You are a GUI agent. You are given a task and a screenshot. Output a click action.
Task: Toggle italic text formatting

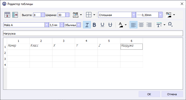87,25
